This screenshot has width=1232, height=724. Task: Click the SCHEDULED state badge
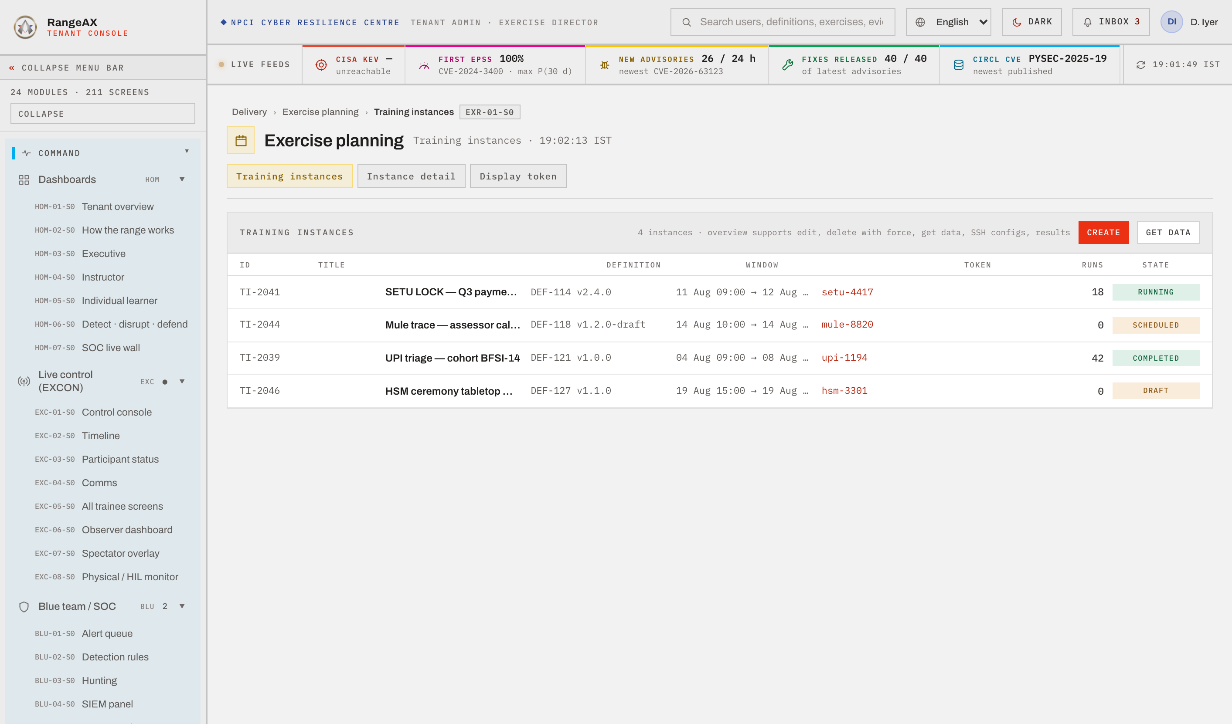tap(1156, 325)
